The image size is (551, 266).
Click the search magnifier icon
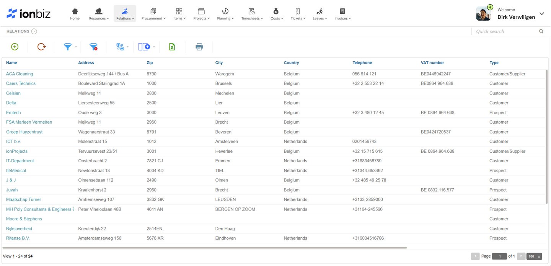pyautogui.click(x=541, y=31)
